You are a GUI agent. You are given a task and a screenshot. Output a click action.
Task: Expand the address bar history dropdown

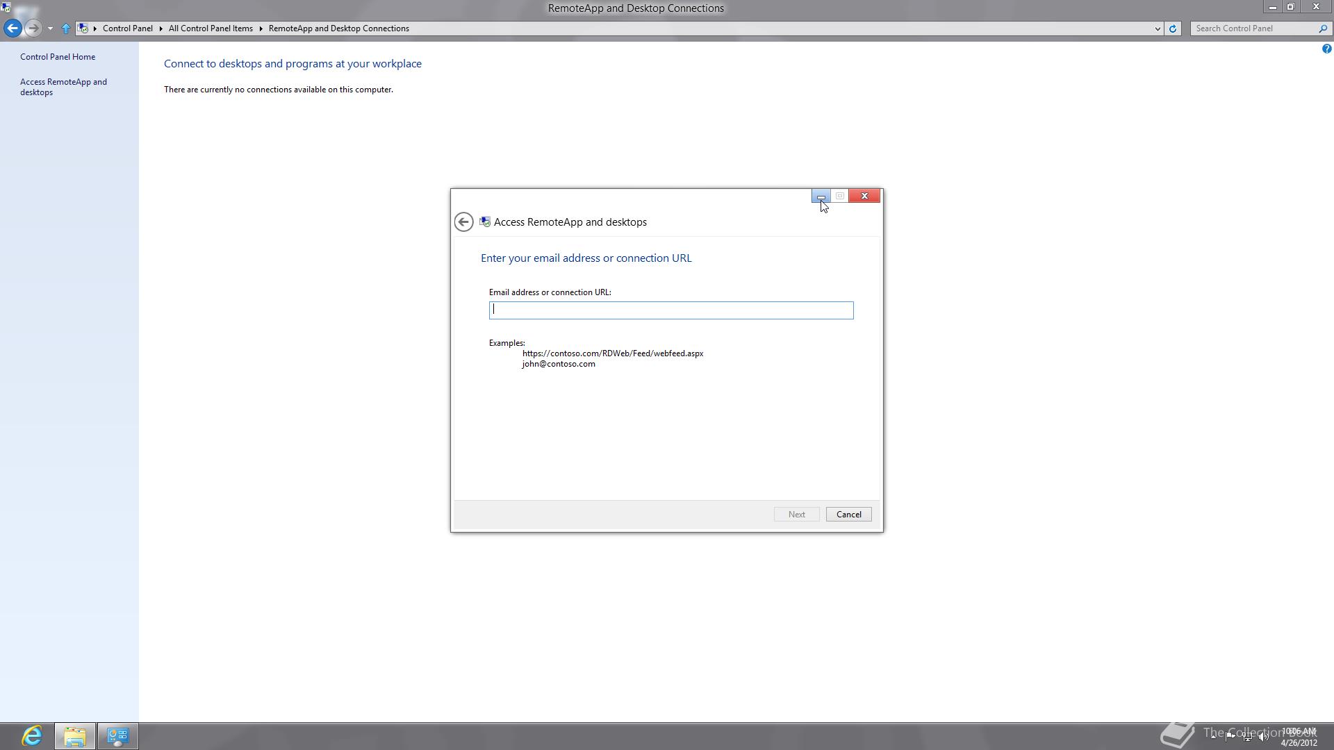click(x=1158, y=28)
